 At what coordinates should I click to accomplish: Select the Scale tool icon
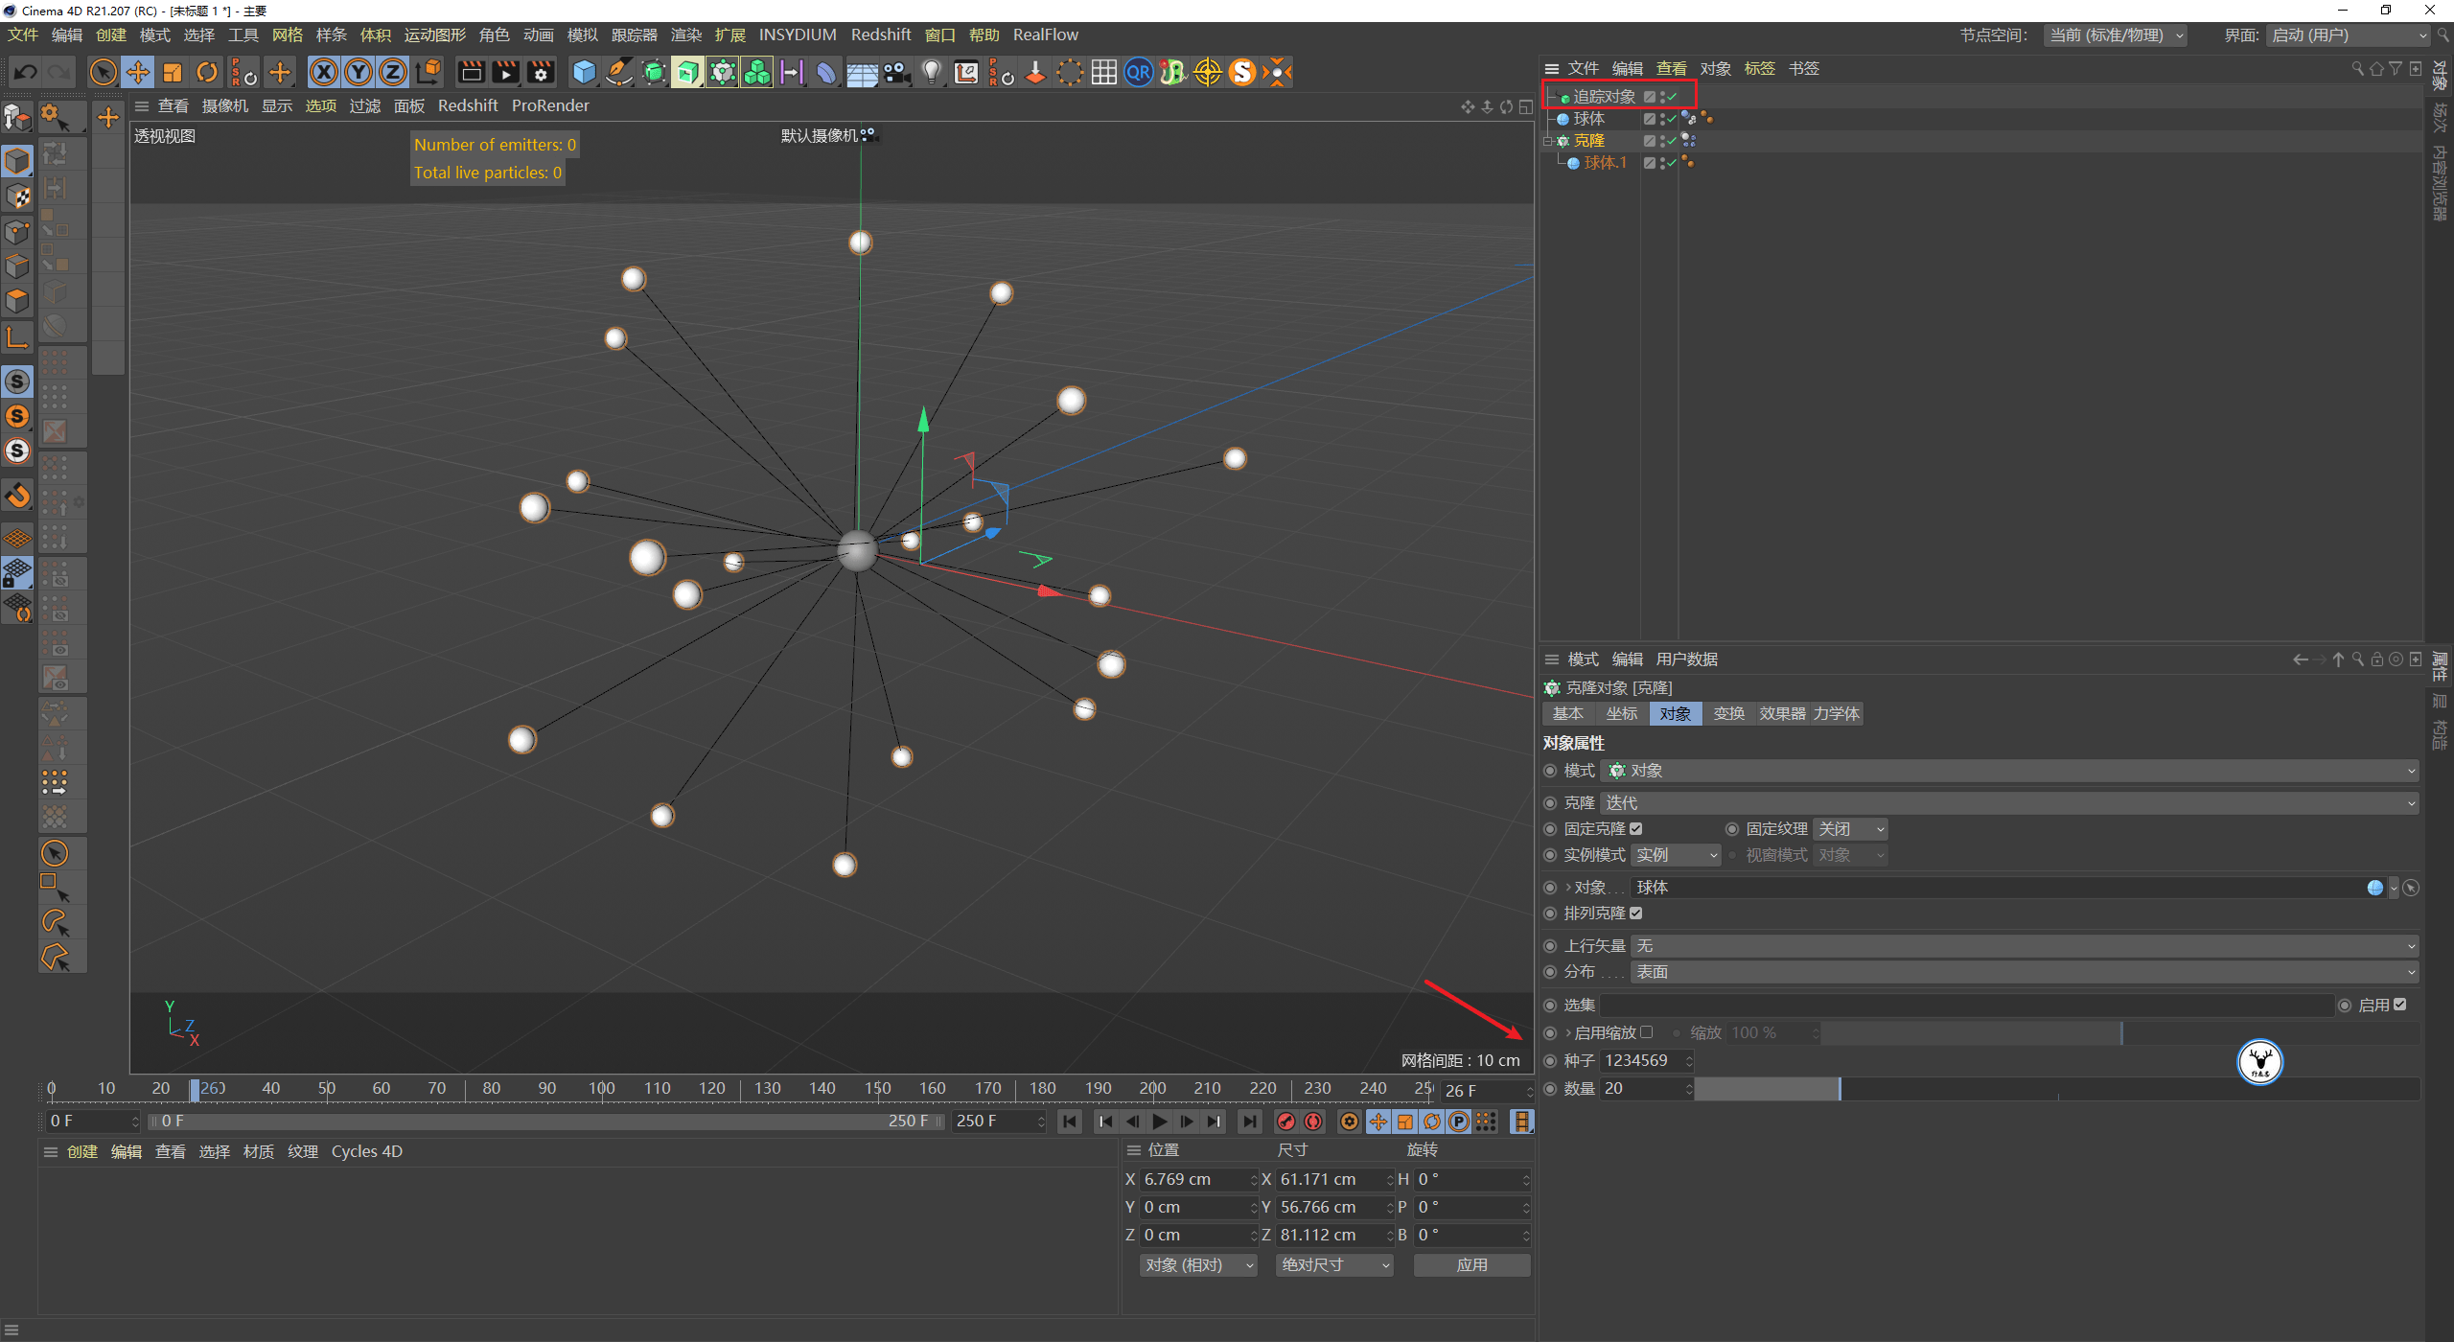(x=173, y=72)
